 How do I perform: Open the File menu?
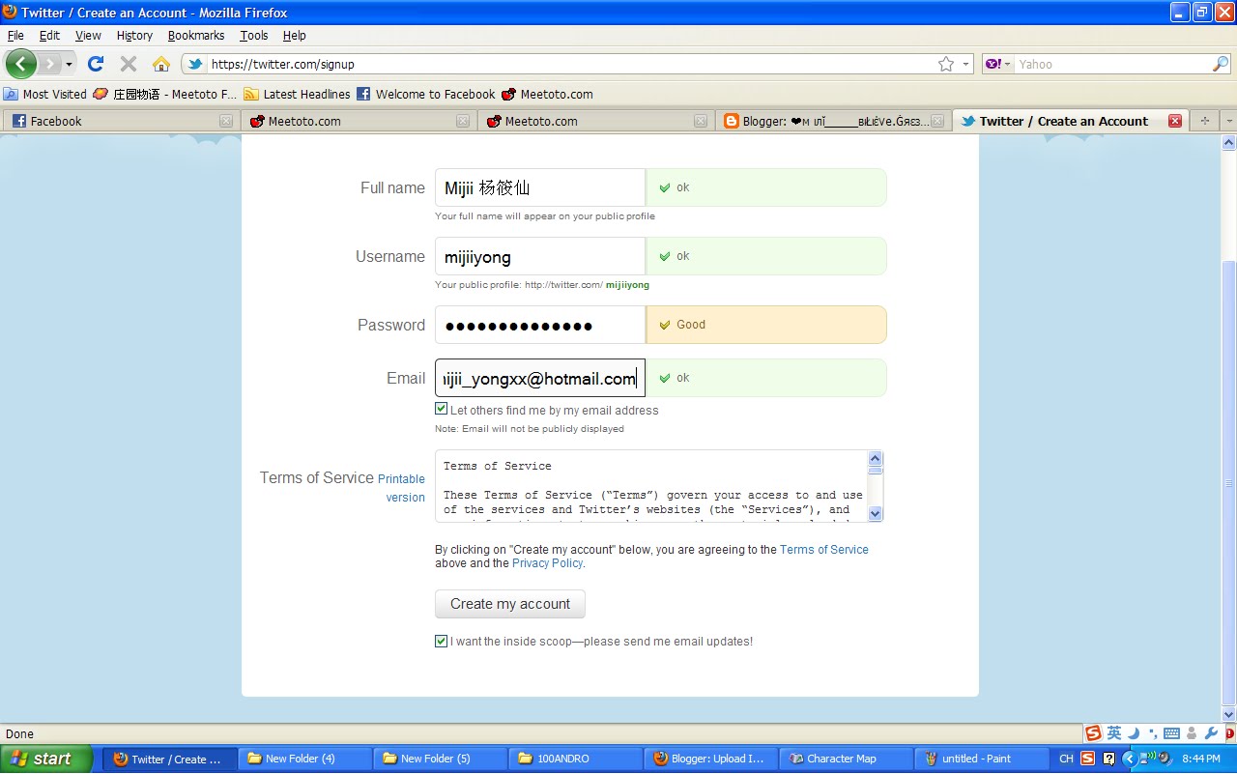pyautogui.click(x=15, y=35)
